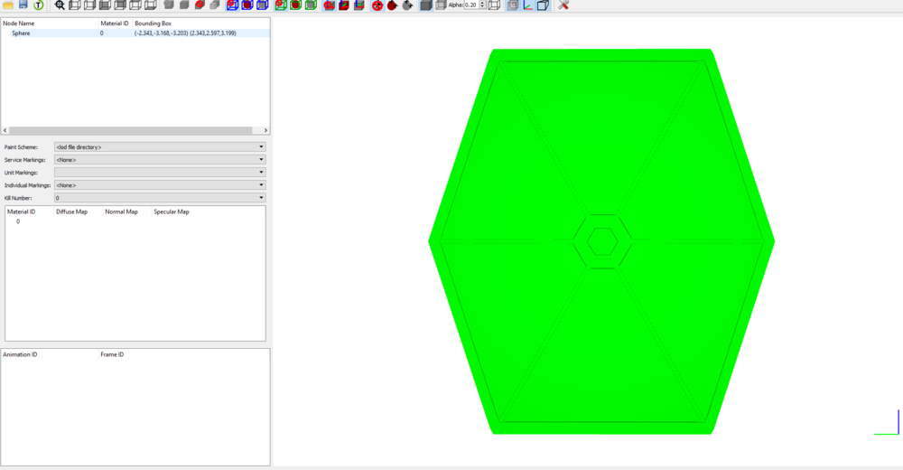This screenshot has height=470, width=903.
Task: Select the material row with ID 0
Action: [x=135, y=221]
